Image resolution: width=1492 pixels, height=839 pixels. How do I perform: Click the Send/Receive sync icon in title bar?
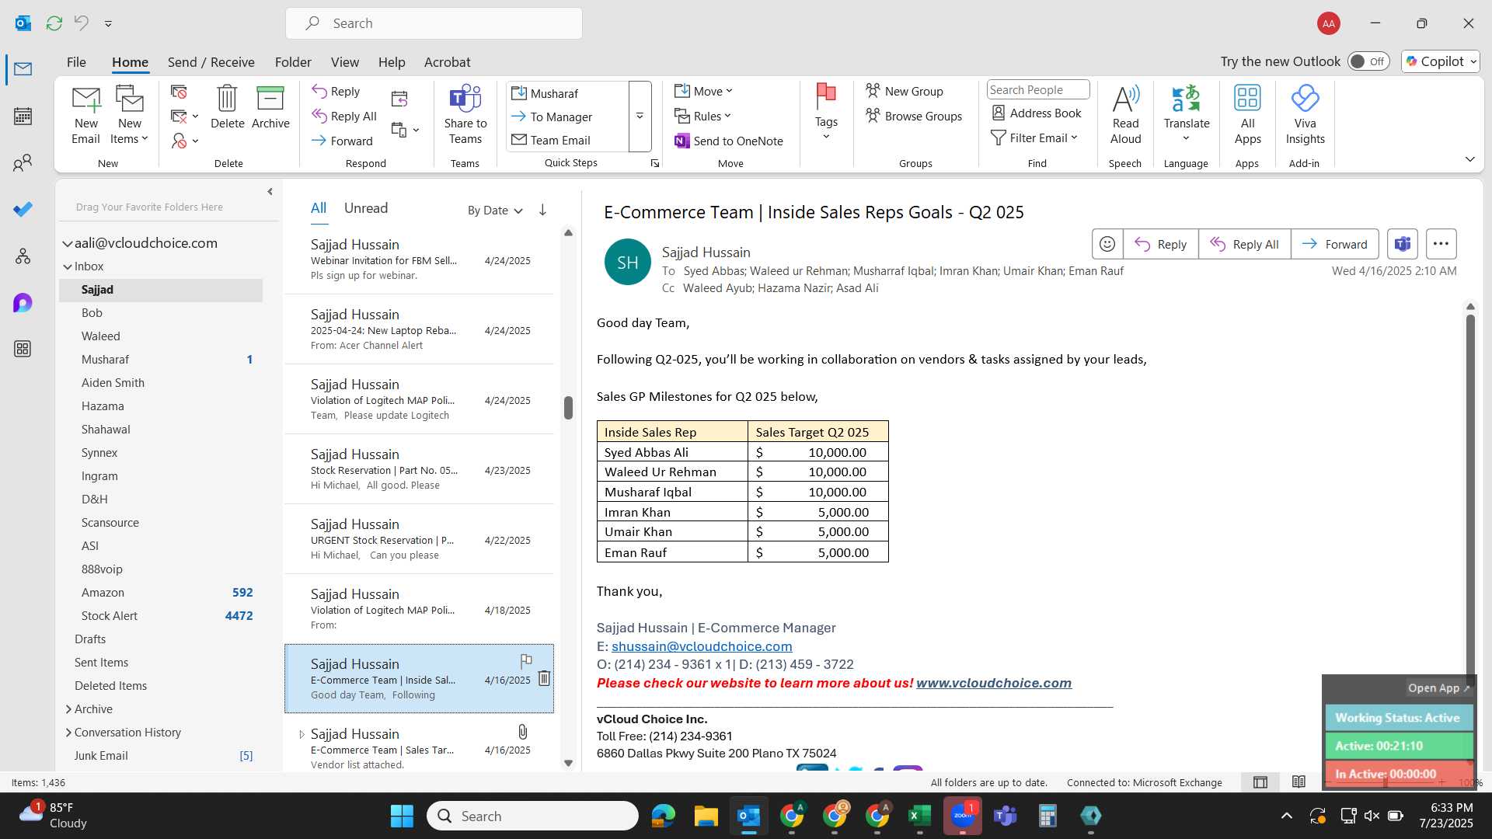point(54,23)
